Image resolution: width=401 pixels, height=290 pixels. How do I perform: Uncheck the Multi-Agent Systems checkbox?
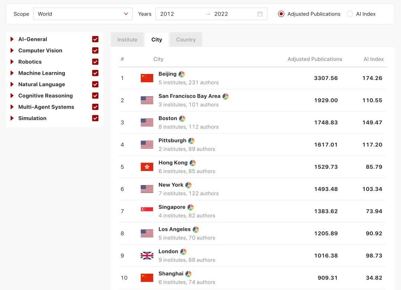click(x=95, y=107)
